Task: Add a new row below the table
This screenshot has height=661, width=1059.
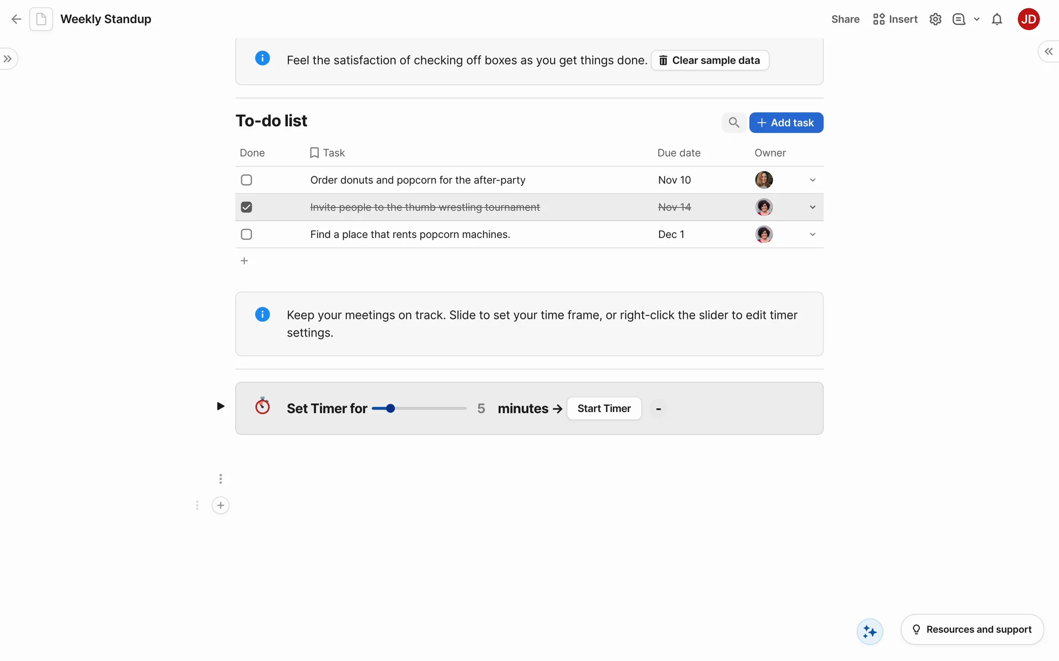Action: (244, 261)
